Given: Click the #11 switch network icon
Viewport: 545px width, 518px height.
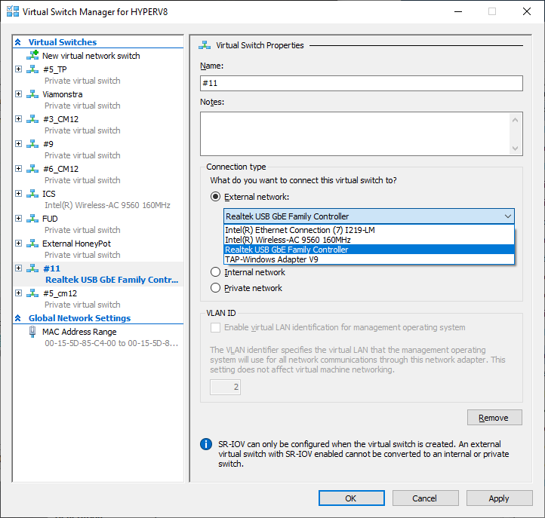Looking at the screenshot, I should point(32,268).
